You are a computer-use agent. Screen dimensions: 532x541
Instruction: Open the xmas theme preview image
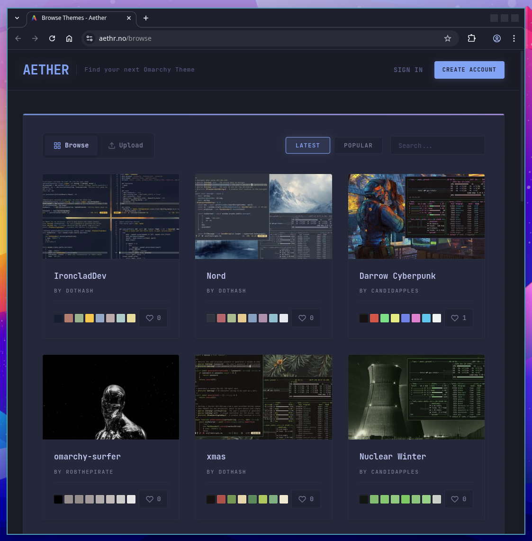click(263, 397)
